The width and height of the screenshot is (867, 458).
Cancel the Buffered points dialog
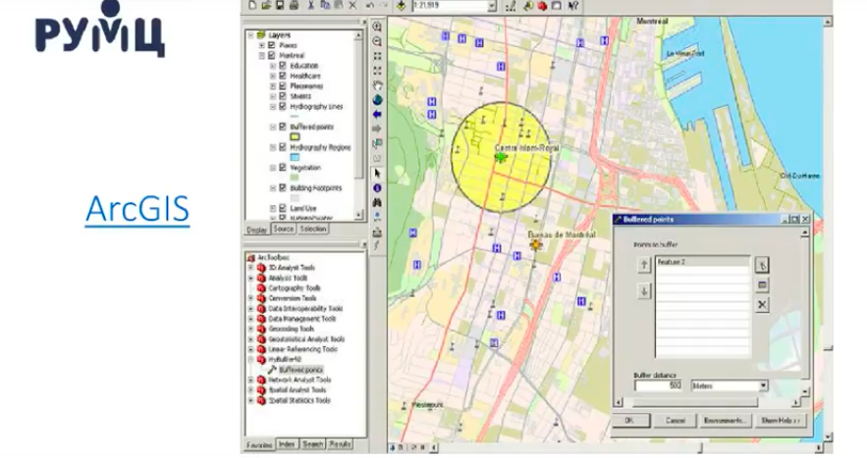click(676, 421)
